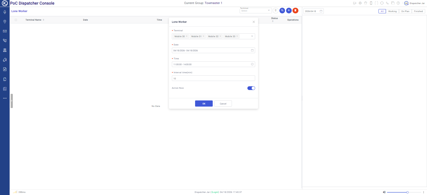Image resolution: width=427 pixels, height=195 pixels.
Task: Click the Lone Worker page heading
Action: pyautogui.click(x=19, y=11)
